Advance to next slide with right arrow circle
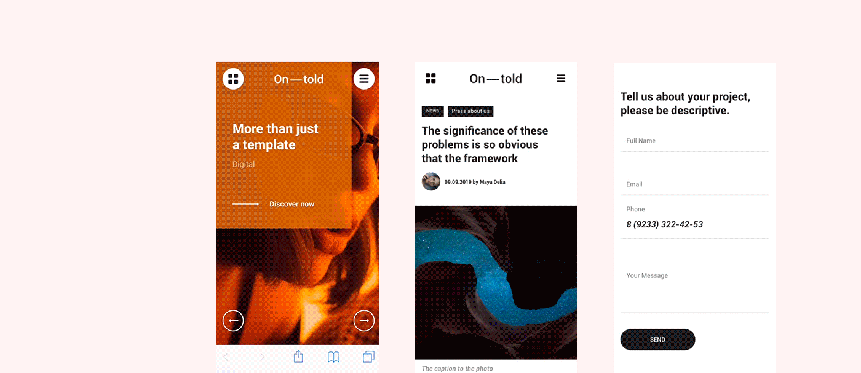 click(364, 321)
